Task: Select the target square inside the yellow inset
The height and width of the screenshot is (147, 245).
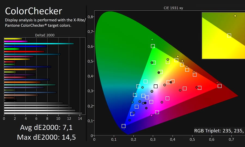Action: (229, 35)
